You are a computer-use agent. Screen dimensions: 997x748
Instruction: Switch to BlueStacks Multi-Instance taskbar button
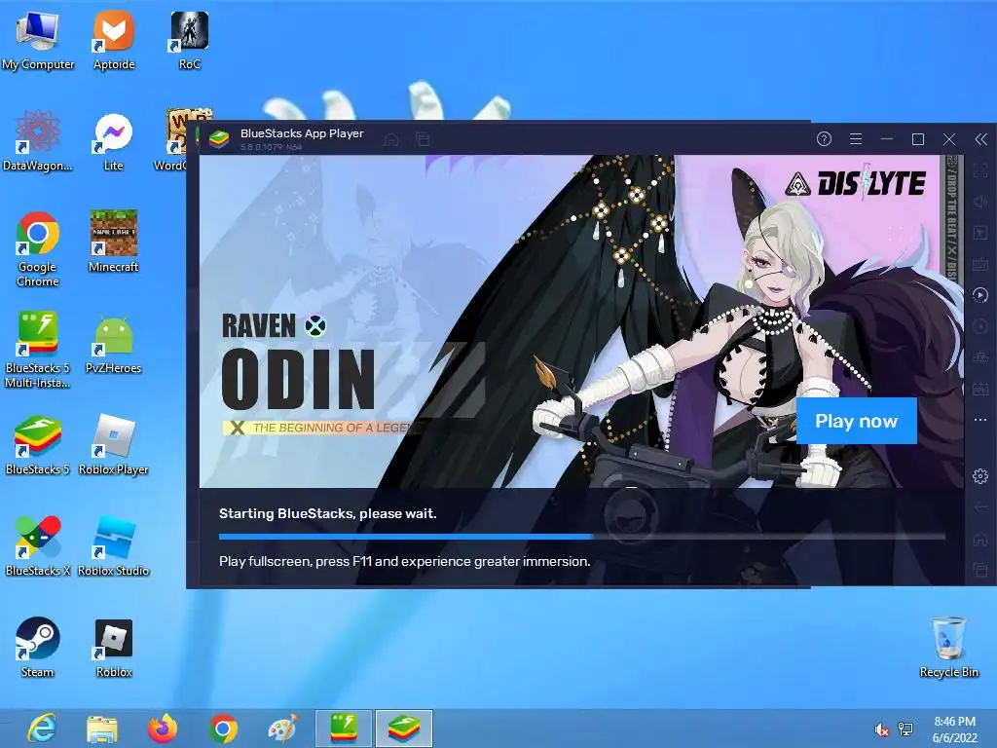pos(344,729)
